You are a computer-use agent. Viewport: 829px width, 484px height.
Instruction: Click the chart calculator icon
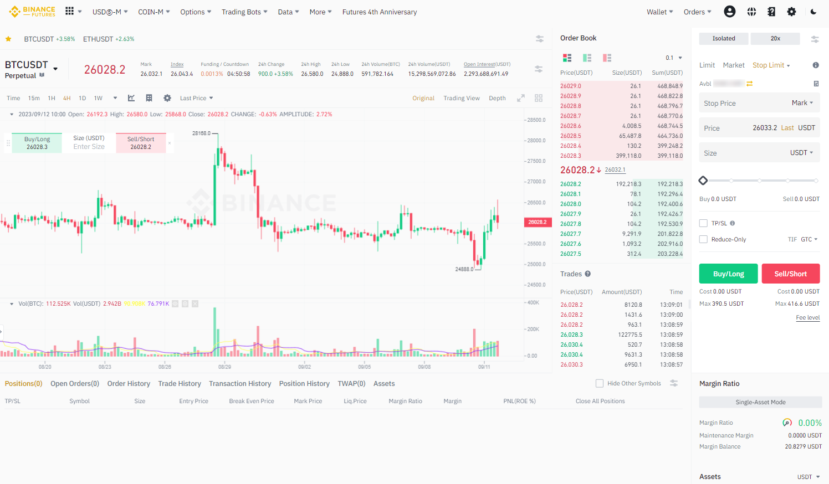[149, 98]
